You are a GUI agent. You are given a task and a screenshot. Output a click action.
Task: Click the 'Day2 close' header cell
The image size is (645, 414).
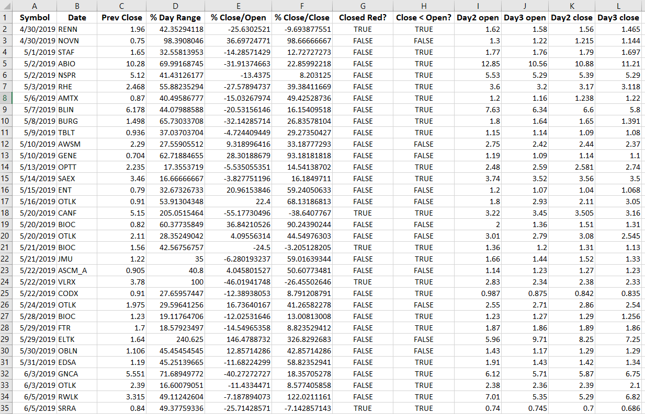point(572,18)
